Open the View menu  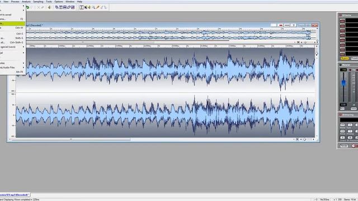tap(6, 2)
